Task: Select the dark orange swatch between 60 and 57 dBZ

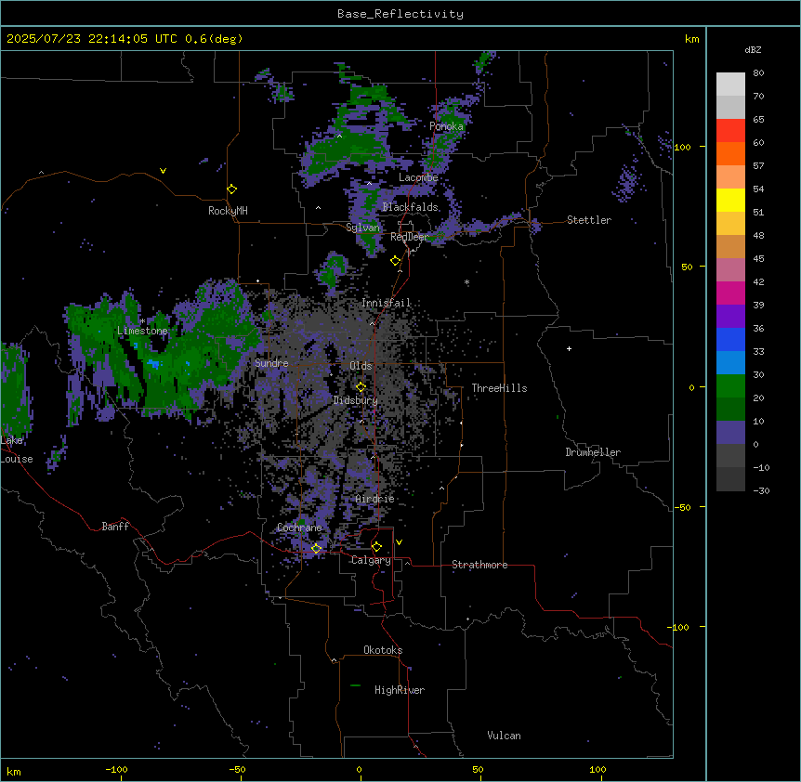Action: click(730, 153)
